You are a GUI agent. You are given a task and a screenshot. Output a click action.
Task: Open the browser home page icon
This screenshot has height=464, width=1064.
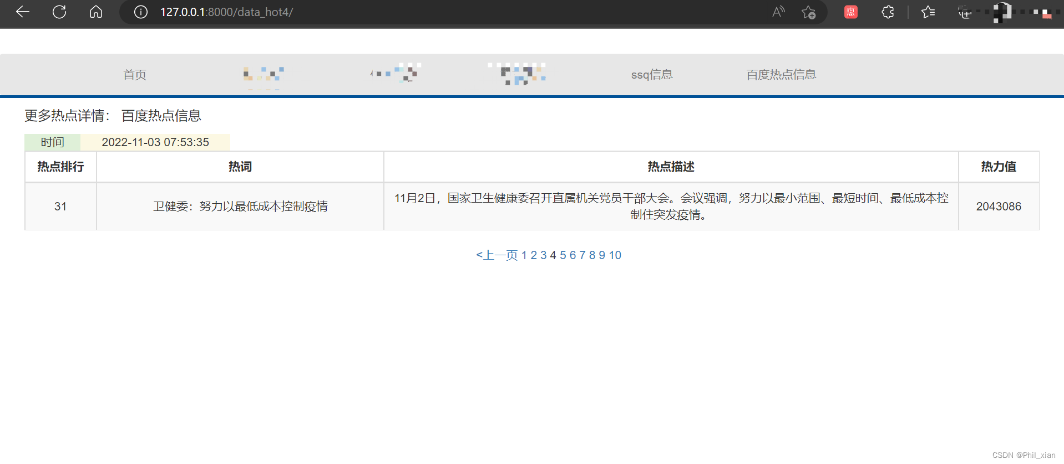pyautogui.click(x=96, y=12)
